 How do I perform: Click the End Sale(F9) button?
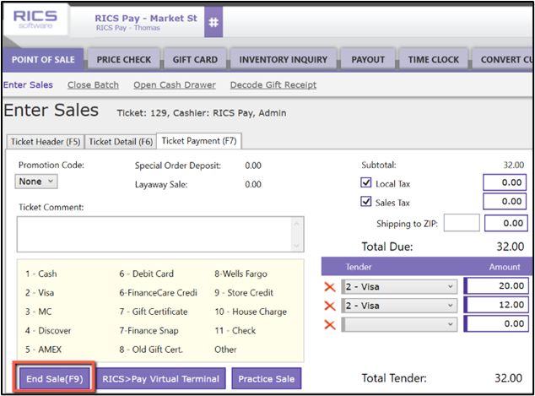(x=55, y=378)
